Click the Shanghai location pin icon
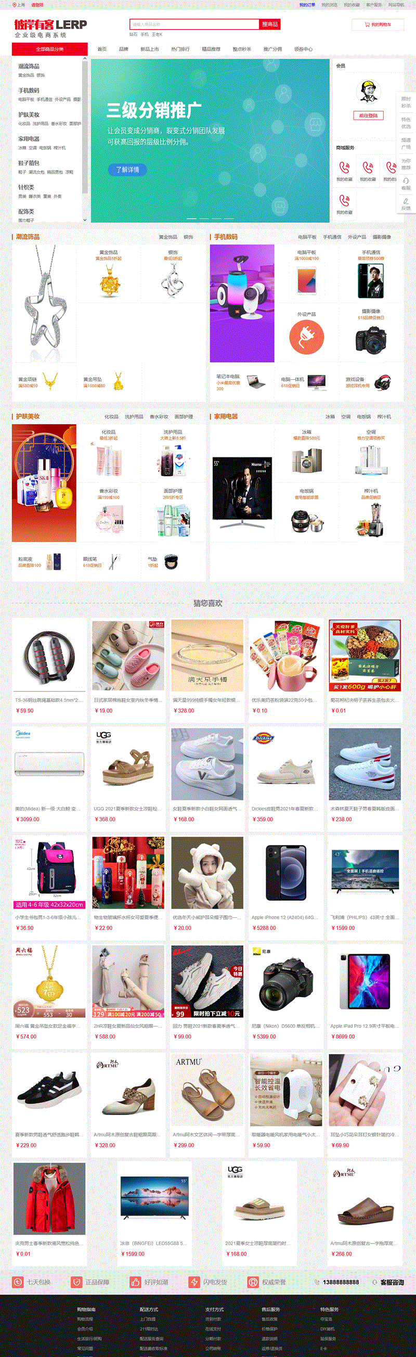 coord(14,5)
